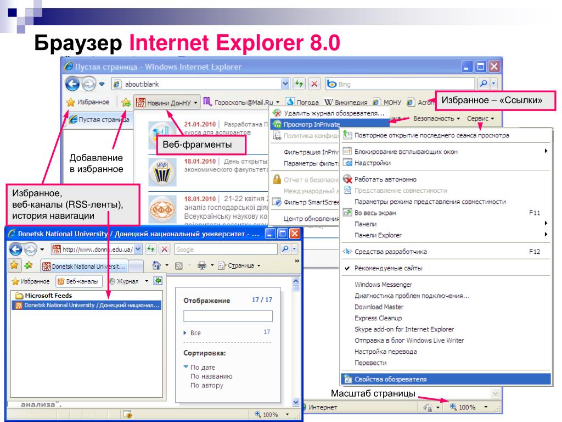Click the Google search field
The image size is (562, 422).
click(x=226, y=249)
